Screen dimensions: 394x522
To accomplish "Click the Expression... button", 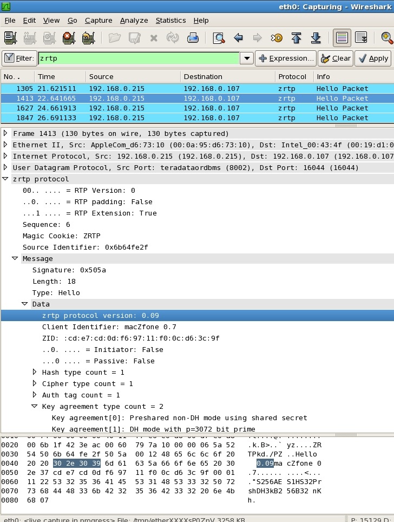I will pos(286,58).
